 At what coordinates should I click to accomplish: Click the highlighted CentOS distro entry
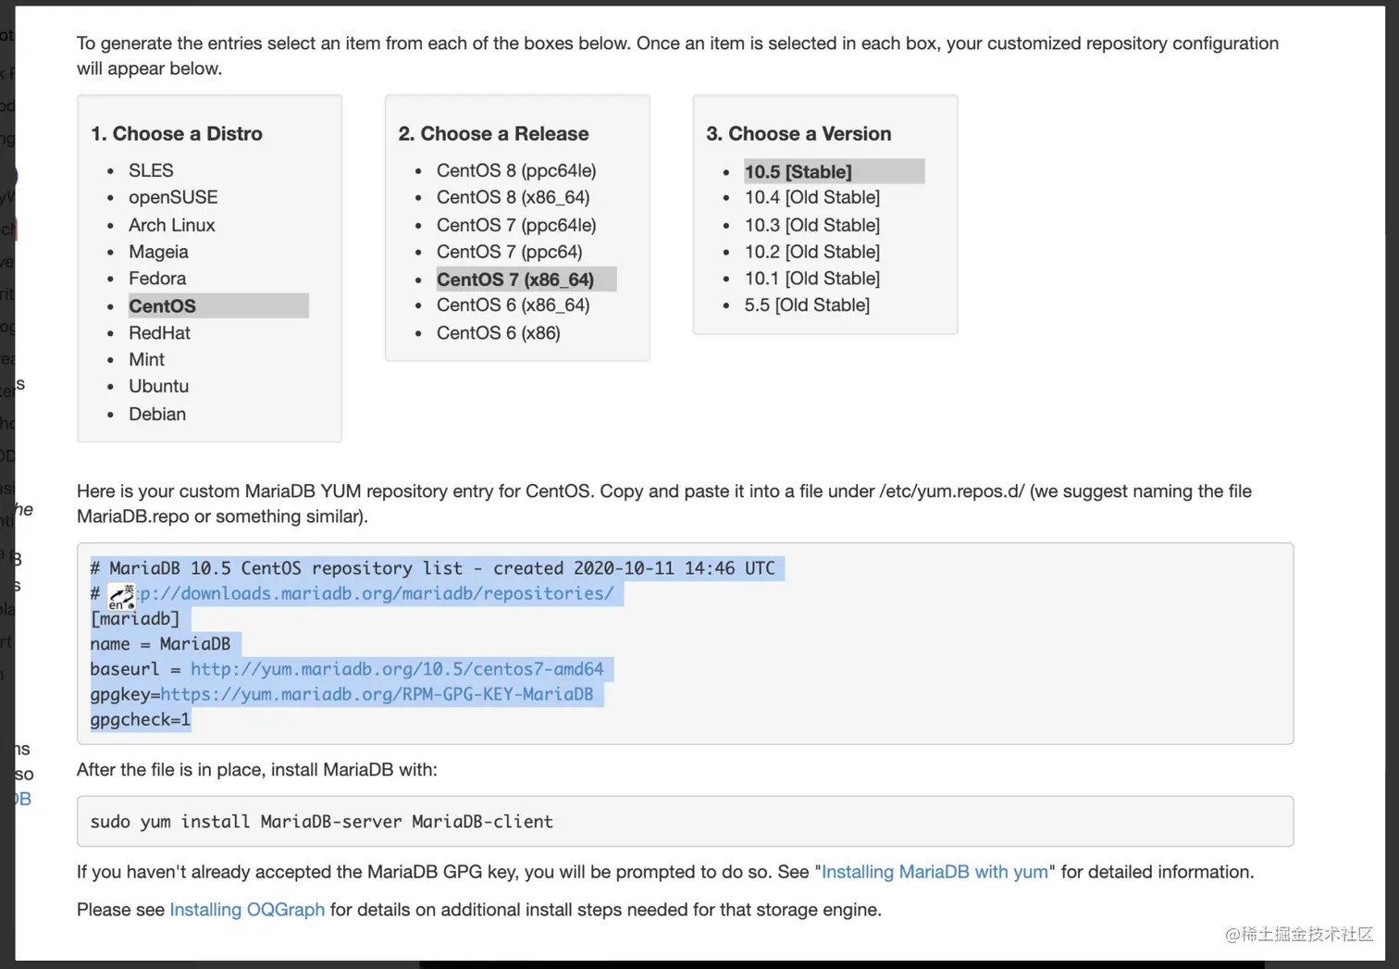click(163, 306)
